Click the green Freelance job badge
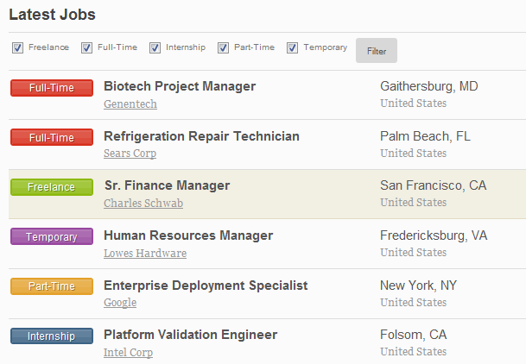 (52, 187)
